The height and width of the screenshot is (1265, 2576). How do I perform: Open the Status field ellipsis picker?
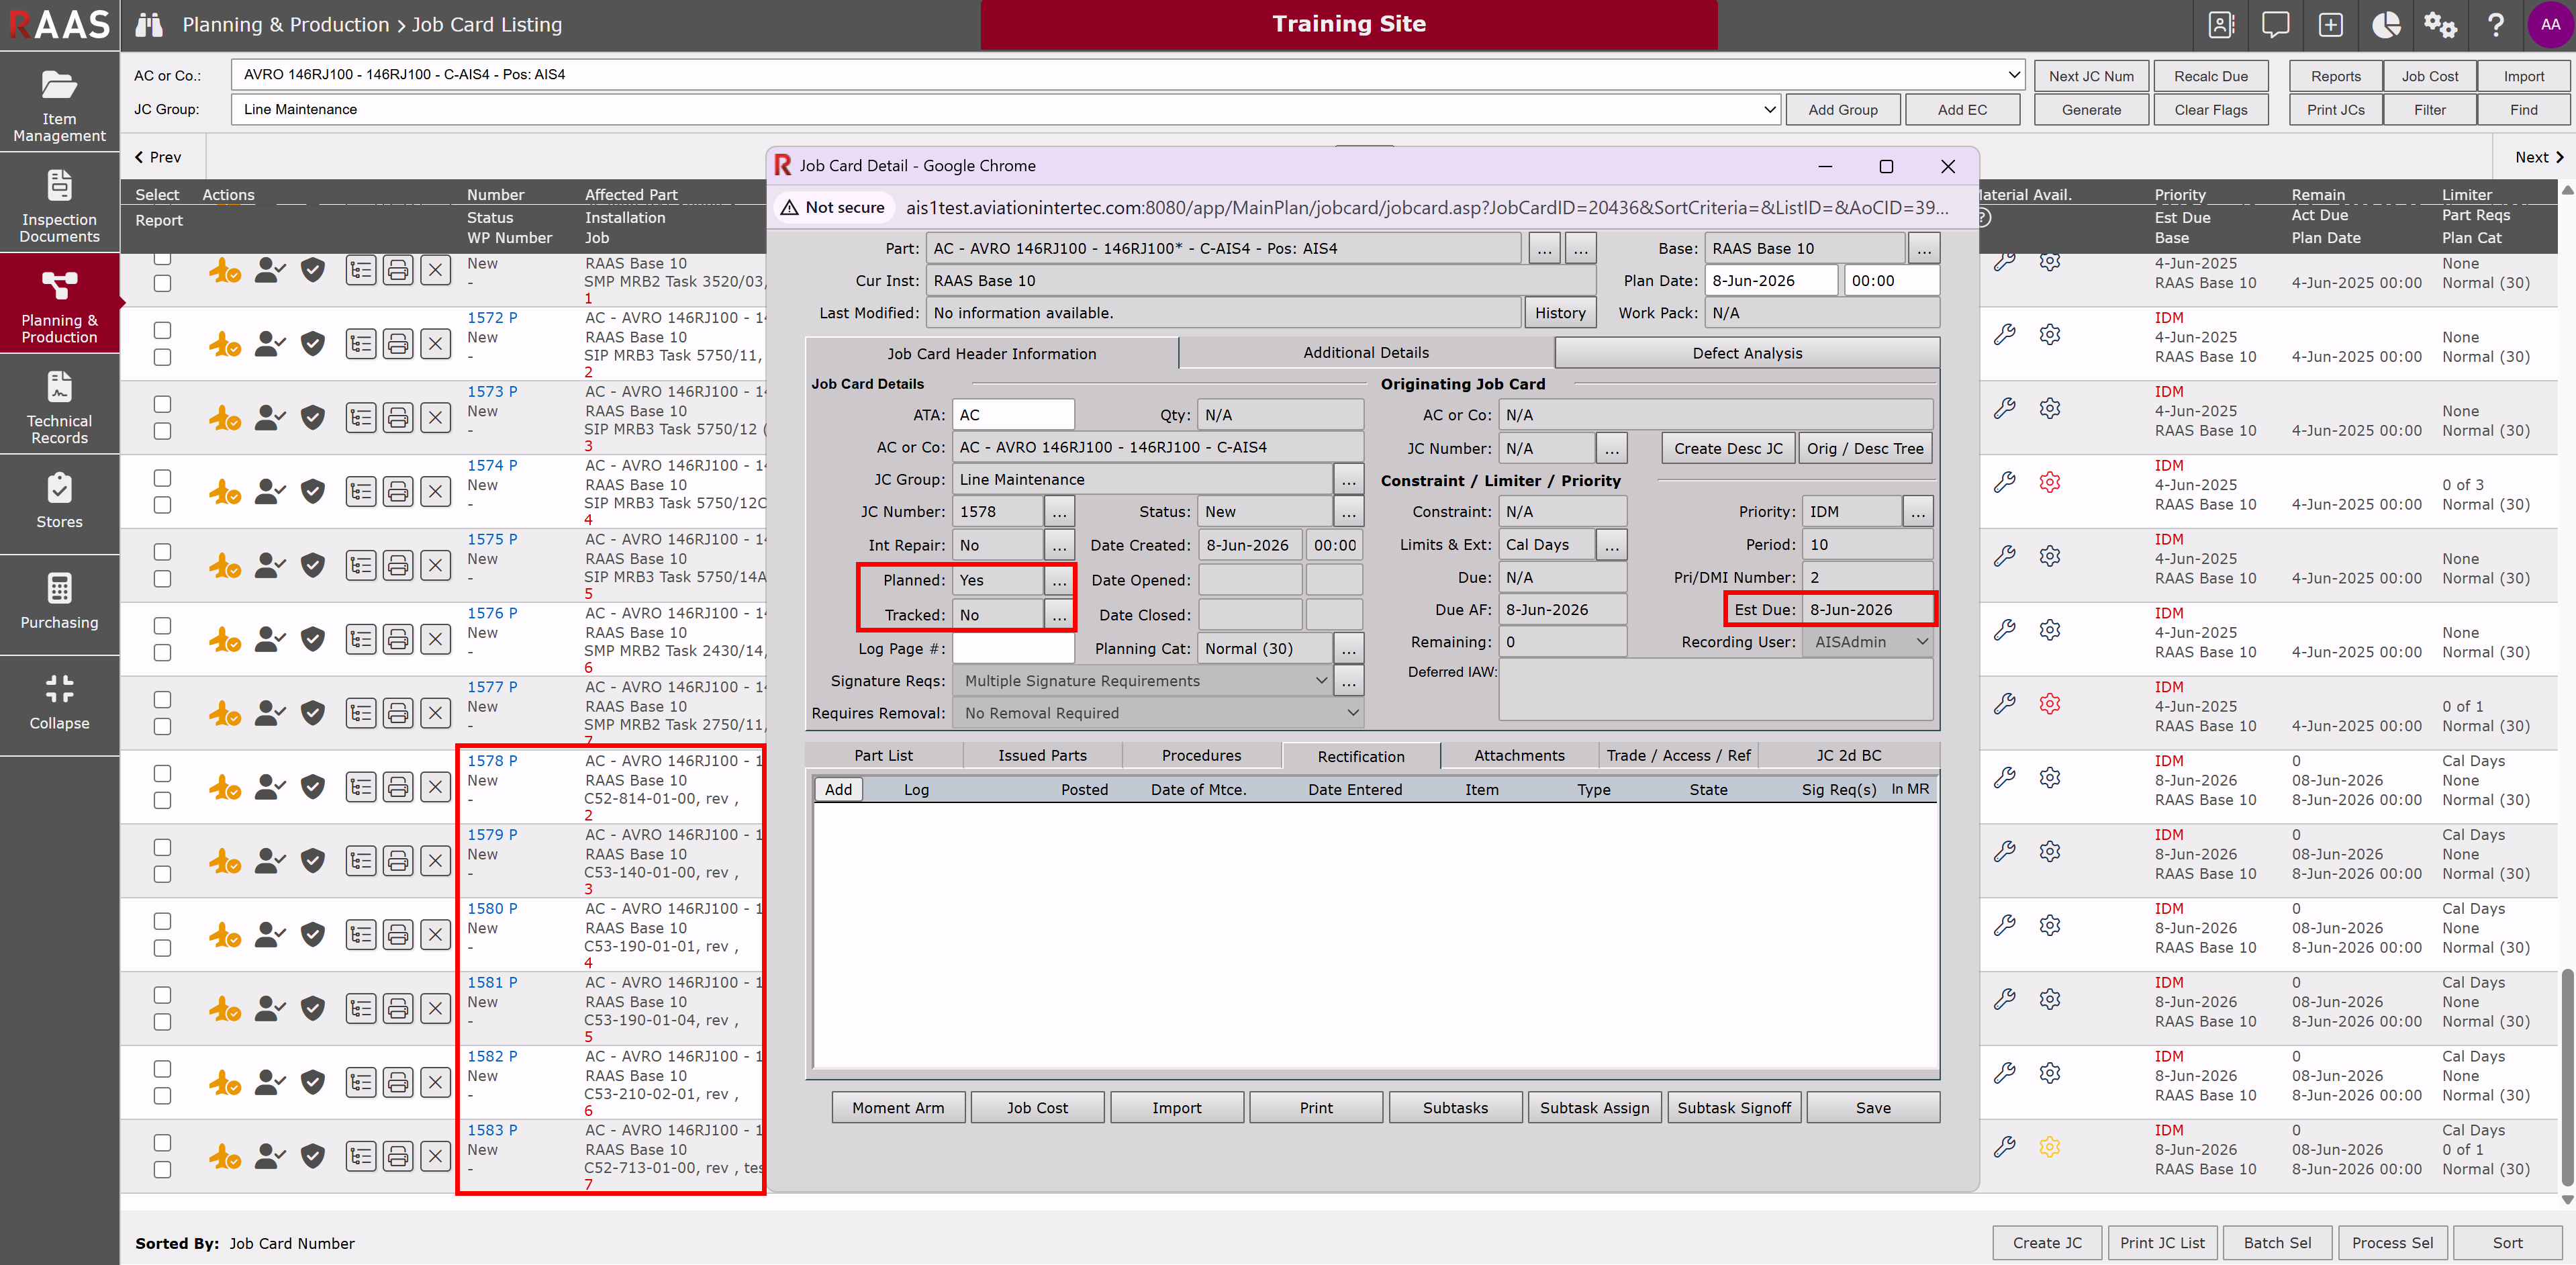click(1348, 512)
